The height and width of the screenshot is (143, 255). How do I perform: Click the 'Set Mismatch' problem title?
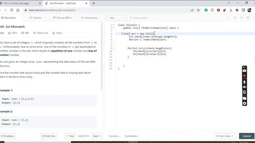pos(15,27)
